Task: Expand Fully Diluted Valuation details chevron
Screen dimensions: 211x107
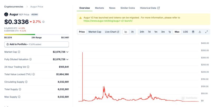Action: (x=68, y=60)
